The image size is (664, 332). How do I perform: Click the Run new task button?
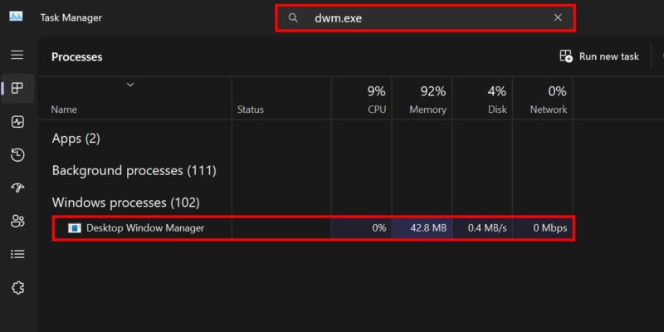(598, 56)
